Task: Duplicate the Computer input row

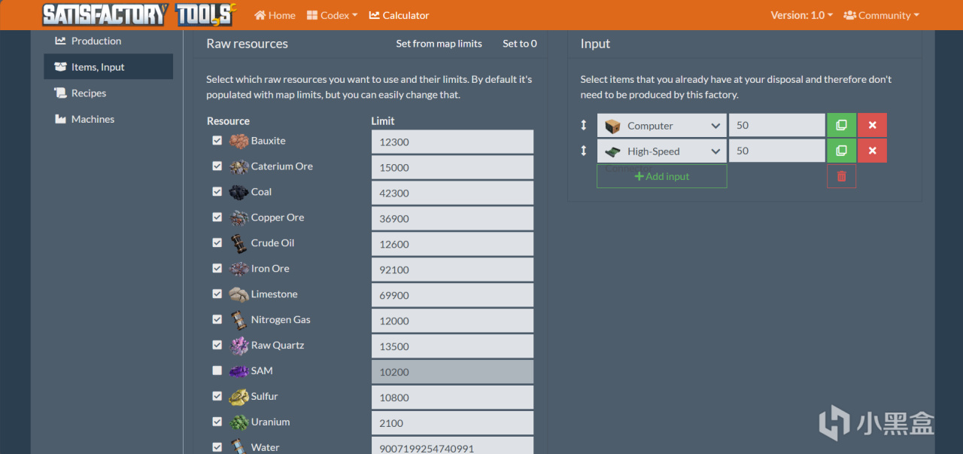Action: click(x=841, y=125)
